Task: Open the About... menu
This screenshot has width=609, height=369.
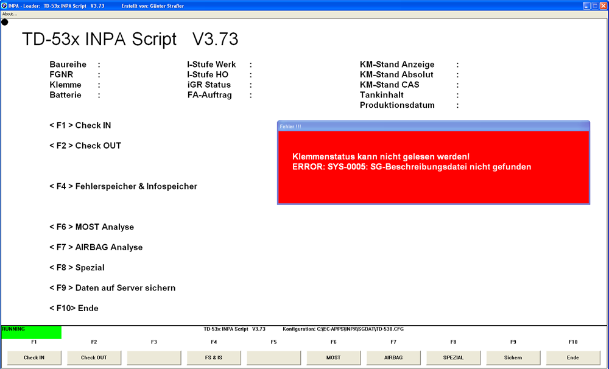Action: tap(10, 14)
